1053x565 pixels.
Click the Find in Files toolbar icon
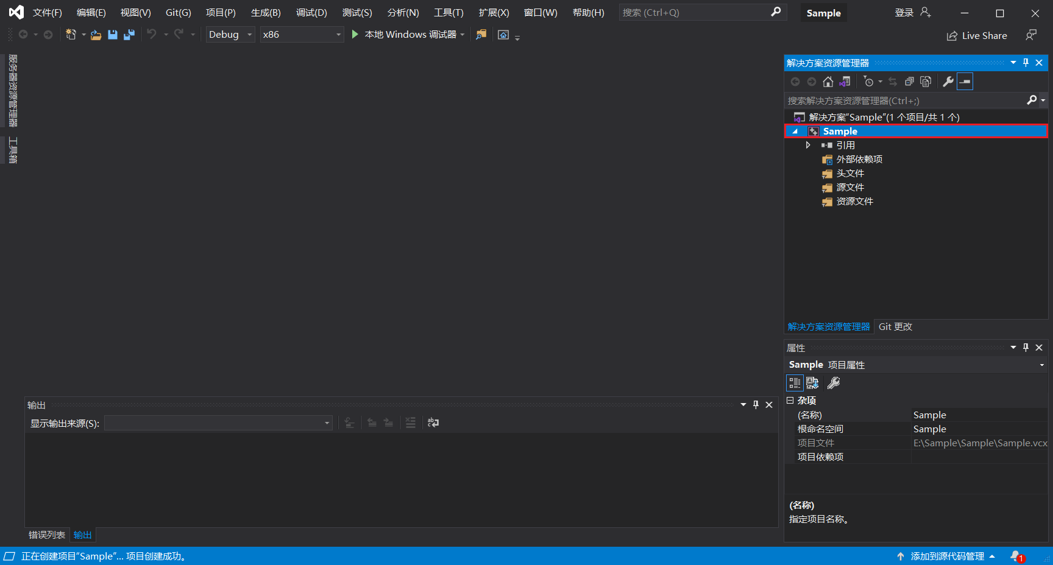pyautogui.click(x=481, y=35)
